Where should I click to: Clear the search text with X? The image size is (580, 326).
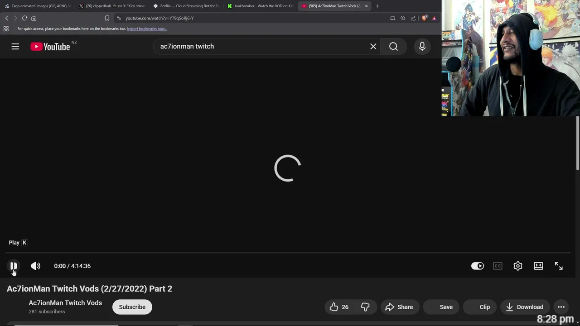point(373,46)
